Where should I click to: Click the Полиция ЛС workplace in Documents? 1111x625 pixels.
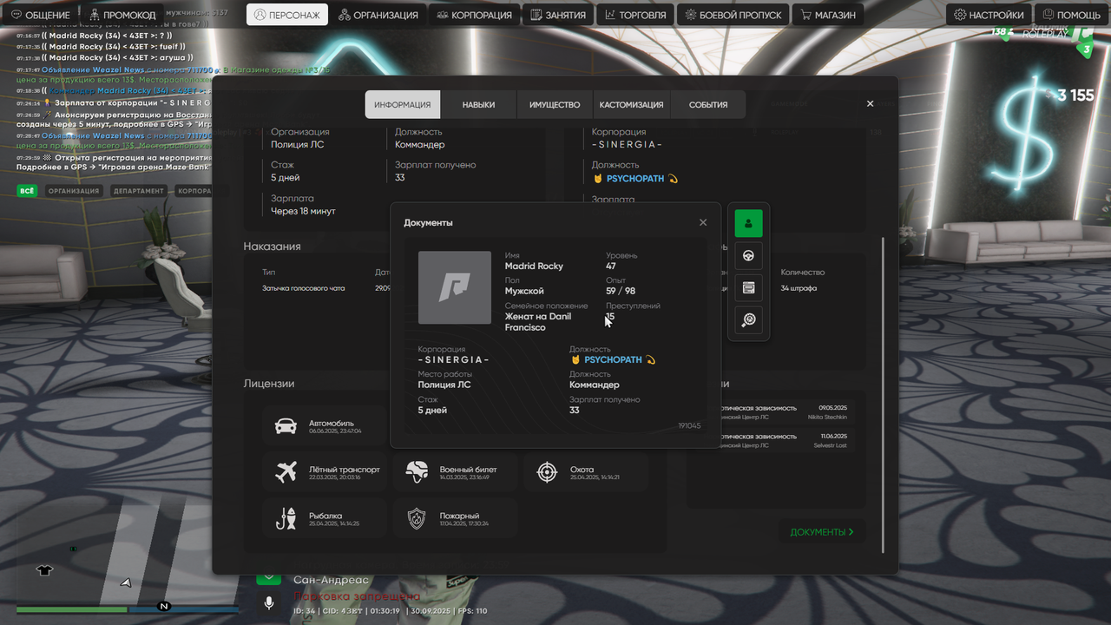click(444, 385)
